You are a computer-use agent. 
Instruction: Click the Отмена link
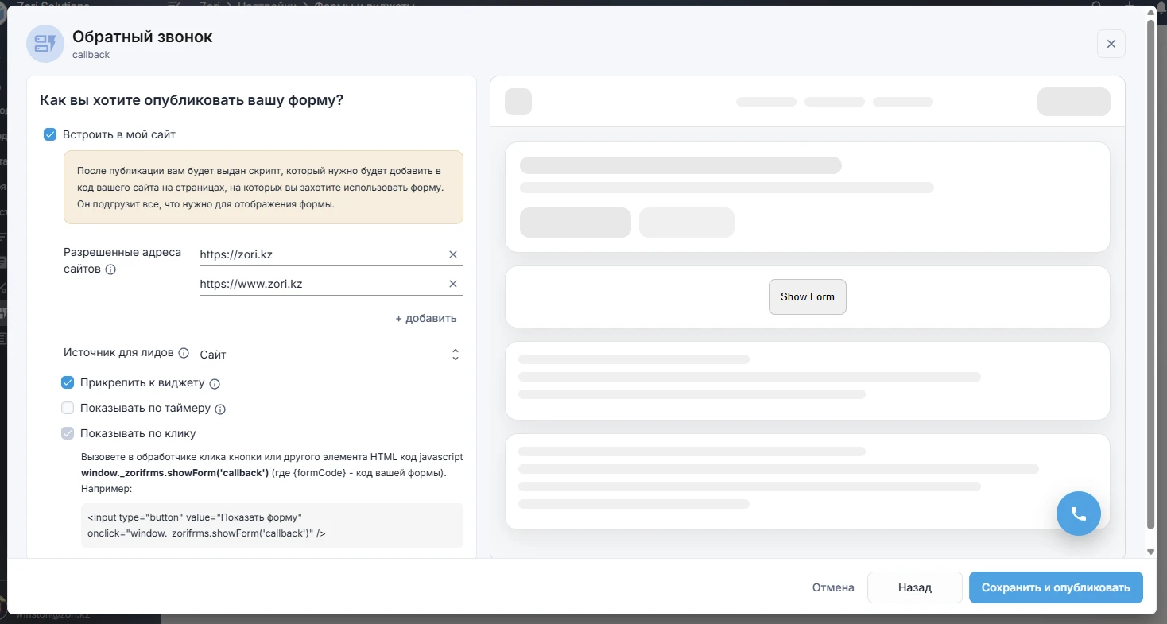(x=833, y=587)
